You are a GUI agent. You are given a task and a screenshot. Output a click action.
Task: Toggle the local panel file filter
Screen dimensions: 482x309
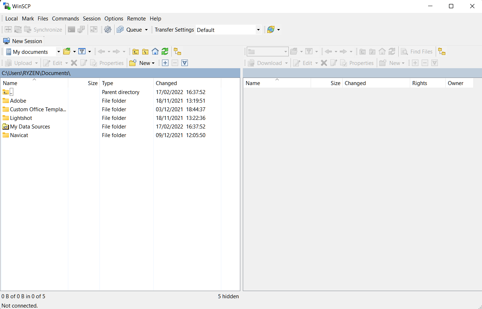click(82, 52)
